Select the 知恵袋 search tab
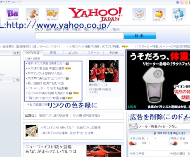 (76, 29)
